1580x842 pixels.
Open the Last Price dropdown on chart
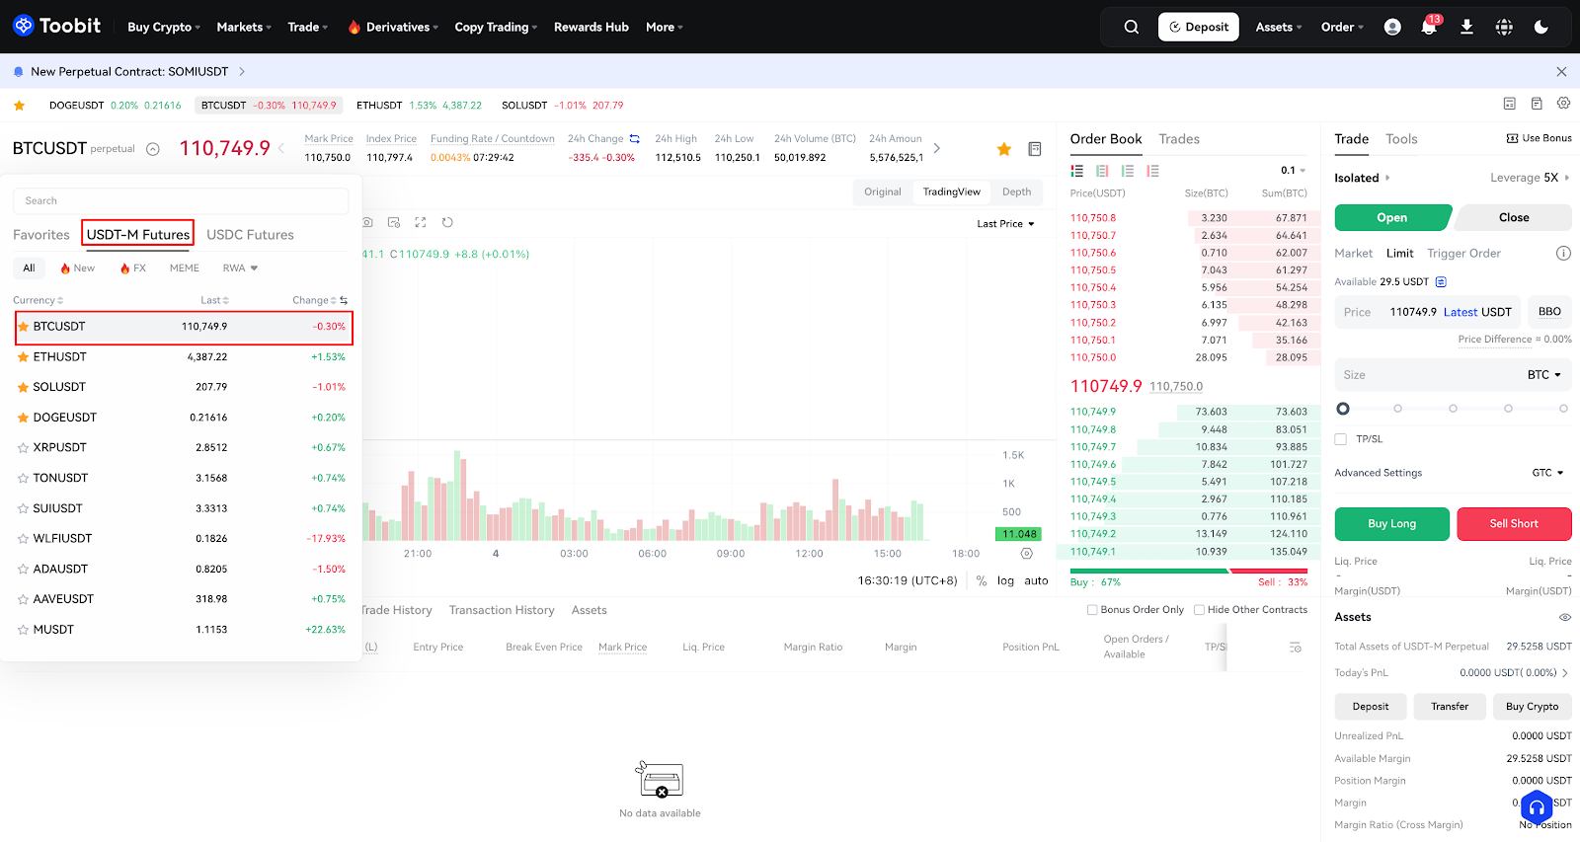(x=1005, y=224)
